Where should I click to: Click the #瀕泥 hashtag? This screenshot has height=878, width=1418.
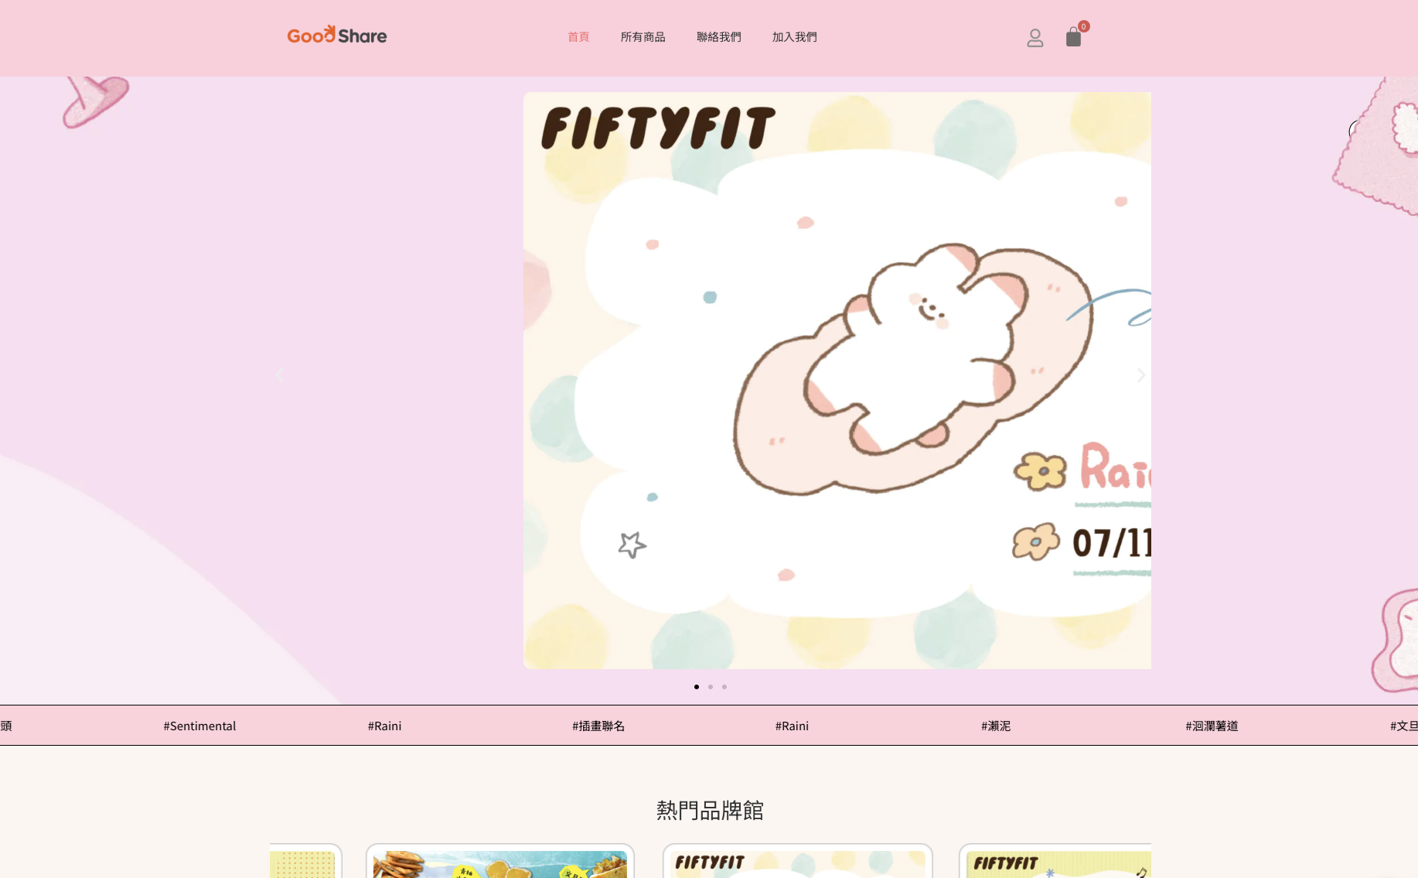[x=996, y=726]
